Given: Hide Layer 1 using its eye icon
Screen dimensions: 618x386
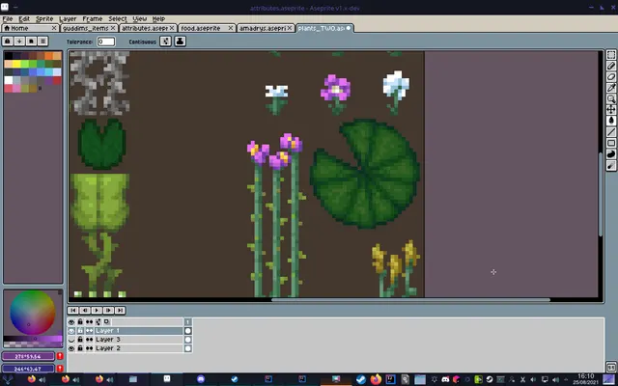Looking at the screenshot, I should click(x=71, y=331).
